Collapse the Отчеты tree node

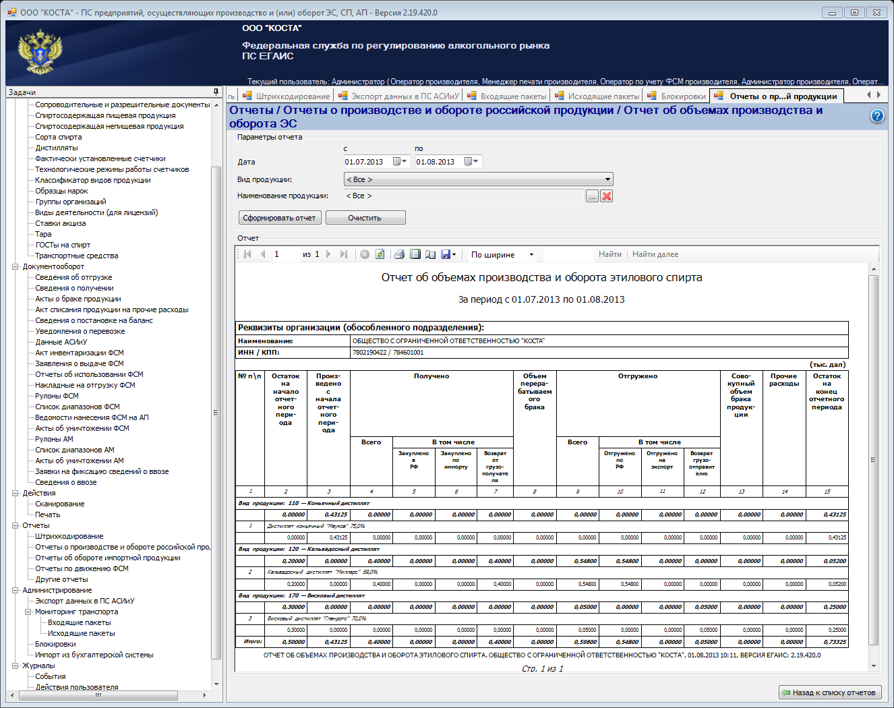tap(16, 525)
